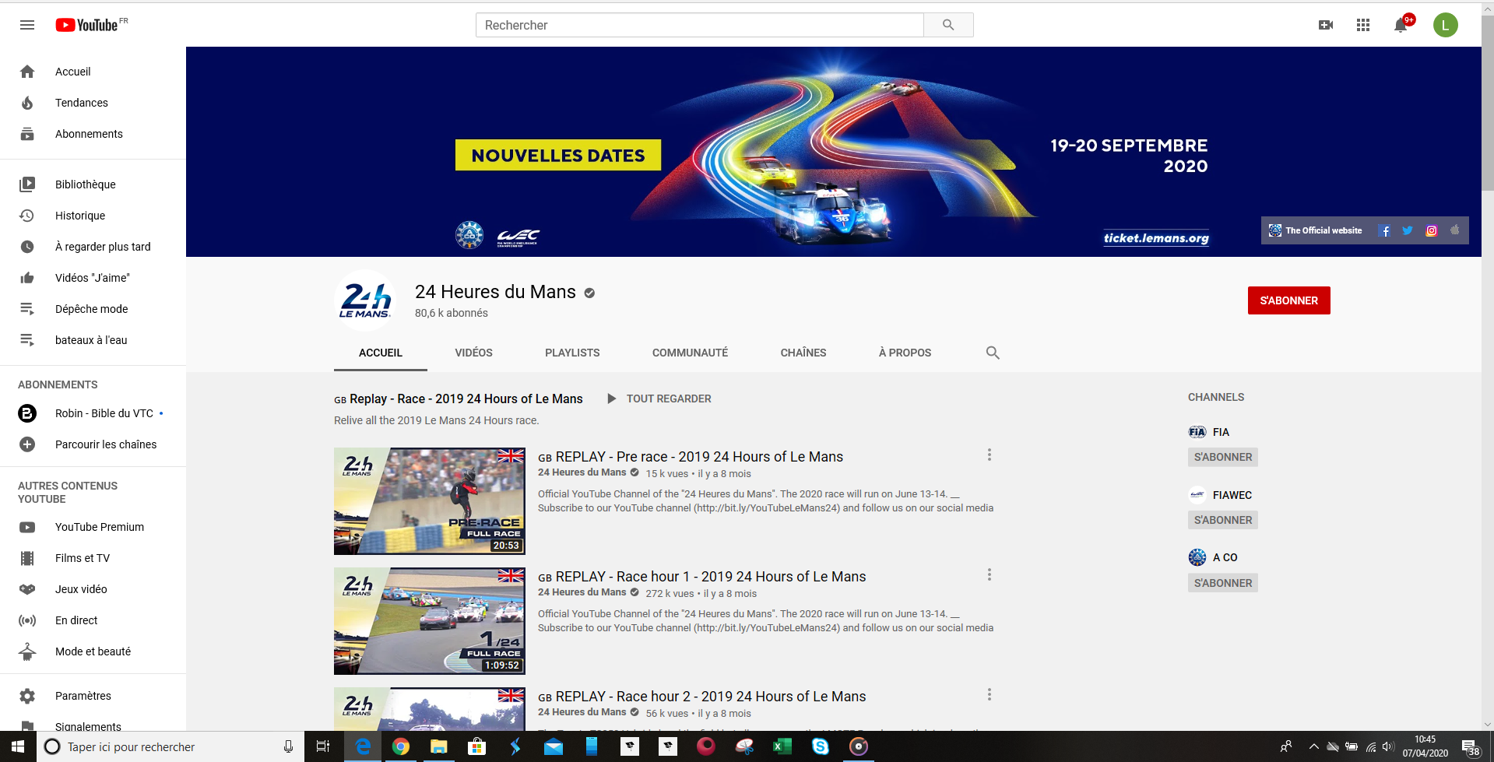
Task: Switch to the CHAÎNES tab
Action: click(x=803, y=353)
